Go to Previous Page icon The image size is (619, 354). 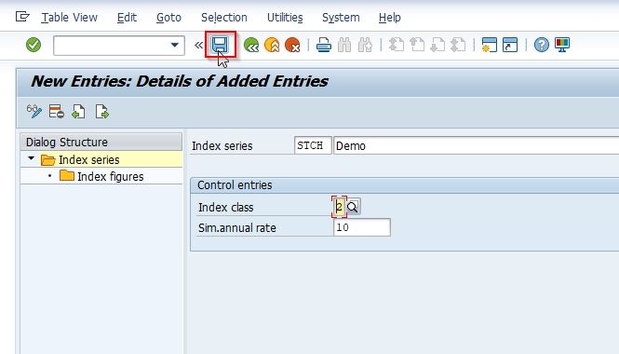point(417,45)
